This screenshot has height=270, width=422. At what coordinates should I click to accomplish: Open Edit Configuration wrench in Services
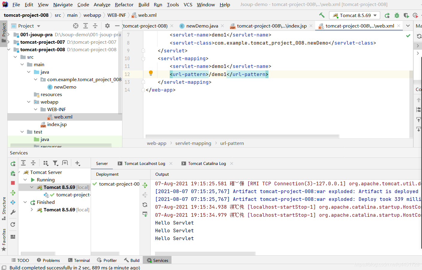(13, 212)
